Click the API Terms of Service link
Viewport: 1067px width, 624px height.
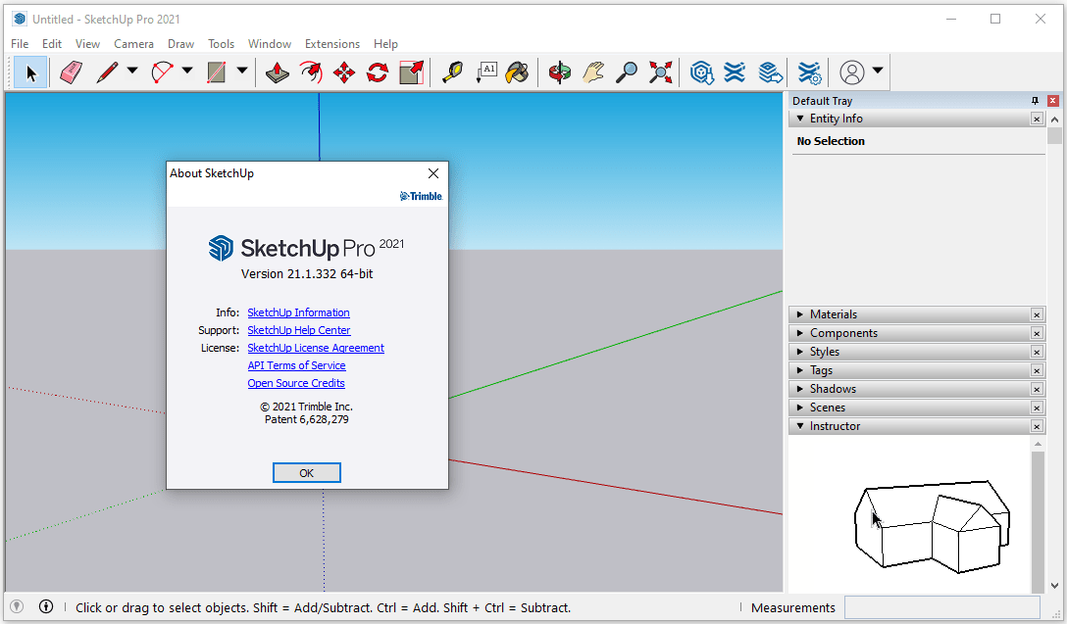coord(297,365)
